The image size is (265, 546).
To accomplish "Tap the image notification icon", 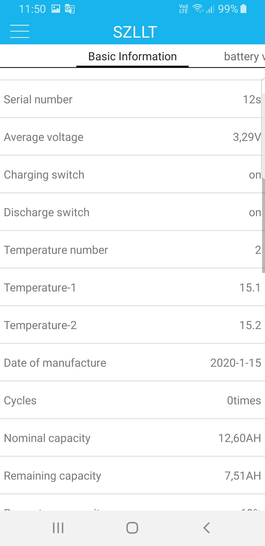I will pyautogui.click(x=56, y=9).
